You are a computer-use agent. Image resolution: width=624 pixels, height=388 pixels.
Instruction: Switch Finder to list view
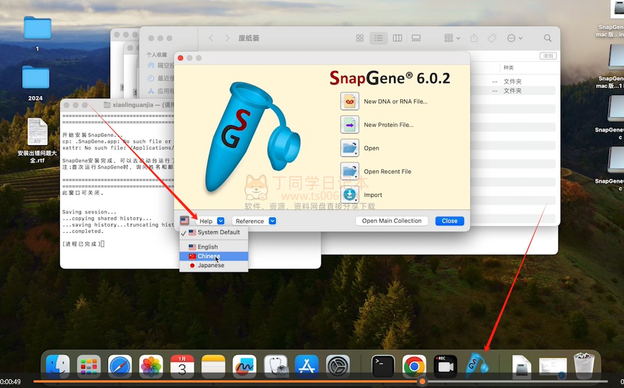click(378, 38)
